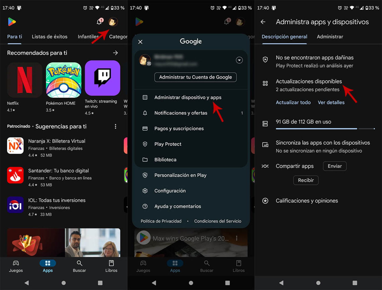
Task: Open Pokémon HOME app icon
Action: click(x=64, y=80)
